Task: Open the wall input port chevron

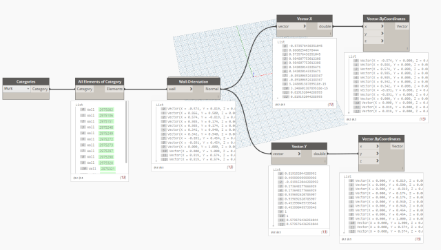Action: point(191,89)
